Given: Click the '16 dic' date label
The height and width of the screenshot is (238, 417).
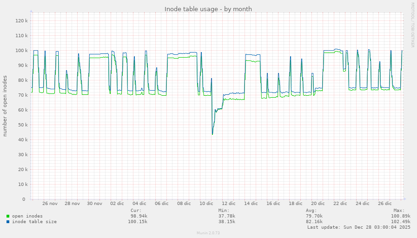Looking at the screenshot, I should [x=273, y=204].
